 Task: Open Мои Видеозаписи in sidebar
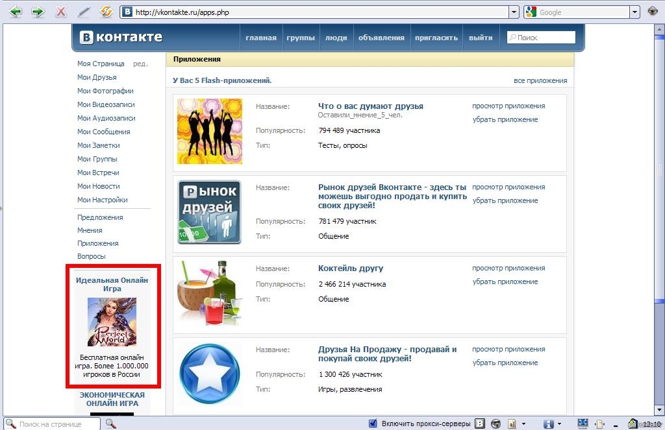tap(106, 104)
